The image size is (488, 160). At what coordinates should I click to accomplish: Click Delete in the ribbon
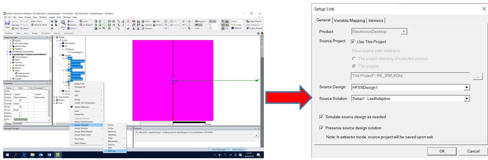(x=25, y=28)
